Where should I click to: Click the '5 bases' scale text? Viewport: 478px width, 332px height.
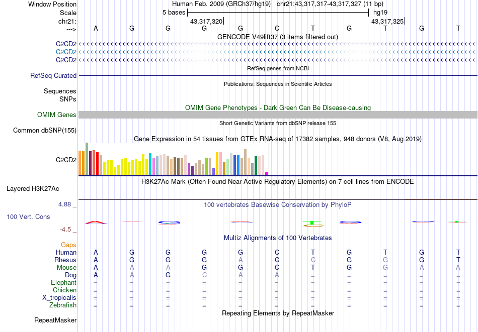coord(174,13)
